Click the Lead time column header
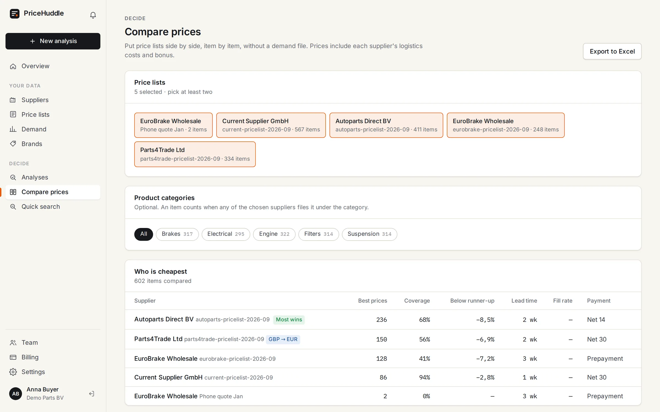This screenshot has height=412, width=660. click(x=524, y=301)
